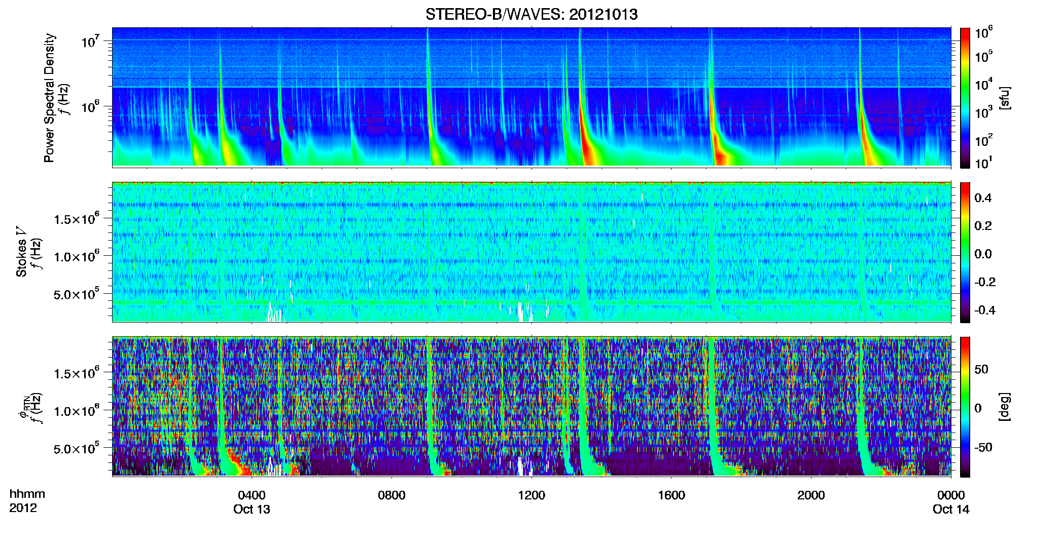1063x547 pixels.
Task: Click the 2000 time tick label
Action: (811, 495)
